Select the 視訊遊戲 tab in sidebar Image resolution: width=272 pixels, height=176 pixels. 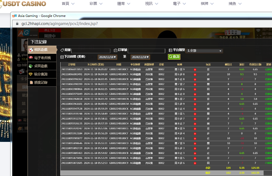coord(42,50)
